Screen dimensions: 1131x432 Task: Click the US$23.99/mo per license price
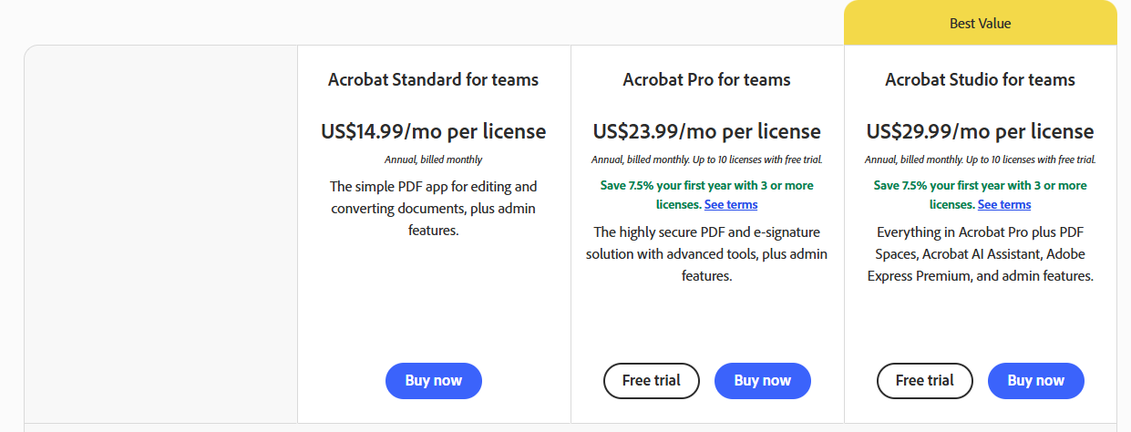coord(707,131)
